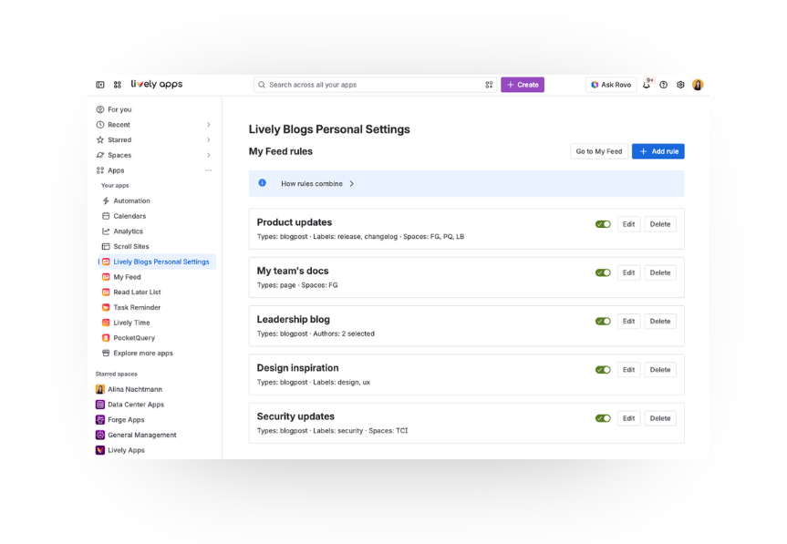Image resolution: width=787 pixels, height=544 pixels.
Task: Disable the Security updates rule toggle
Action: click(x=603, y=418)
